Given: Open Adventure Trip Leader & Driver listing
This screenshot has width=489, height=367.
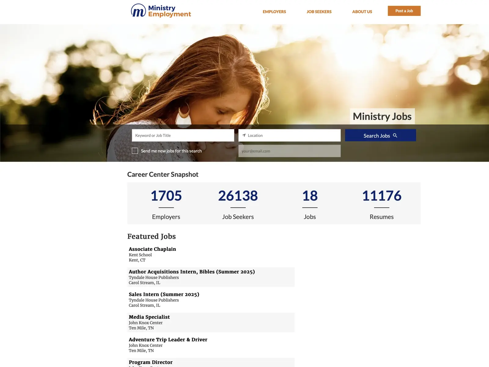Looking at the screenshot, I should click(x=168, y=339).
